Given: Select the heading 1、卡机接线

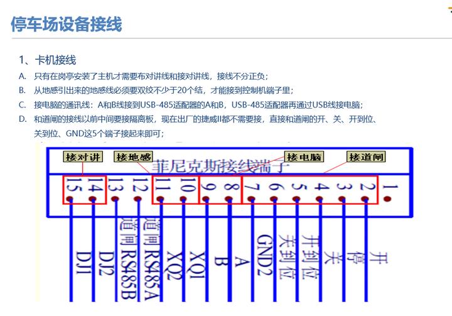Looking at the screenshot, I should coord(47,60).
